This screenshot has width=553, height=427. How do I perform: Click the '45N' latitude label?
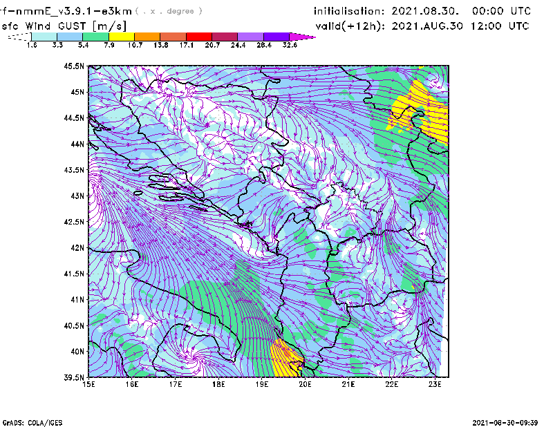tap(77, 92)
